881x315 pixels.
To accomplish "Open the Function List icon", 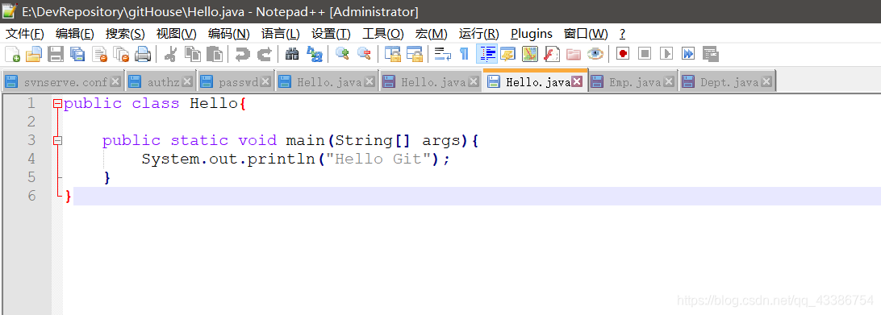I will pos(552,54).
